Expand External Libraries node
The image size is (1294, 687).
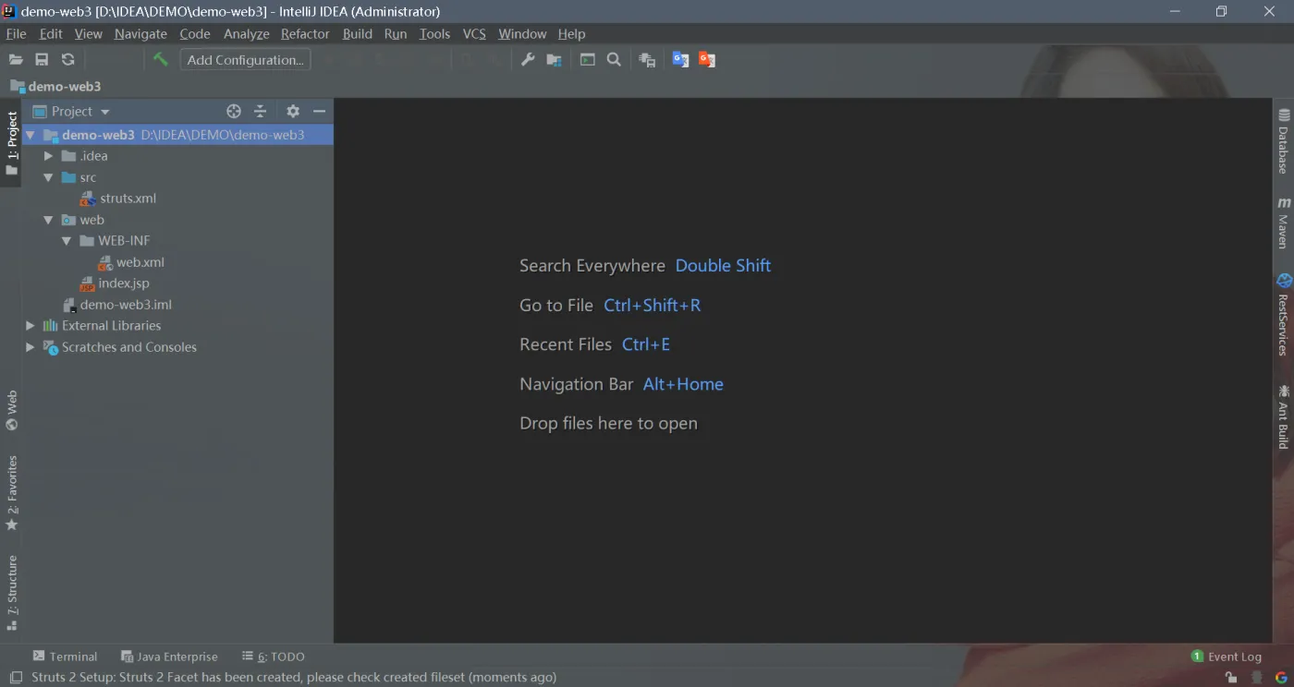31,326
